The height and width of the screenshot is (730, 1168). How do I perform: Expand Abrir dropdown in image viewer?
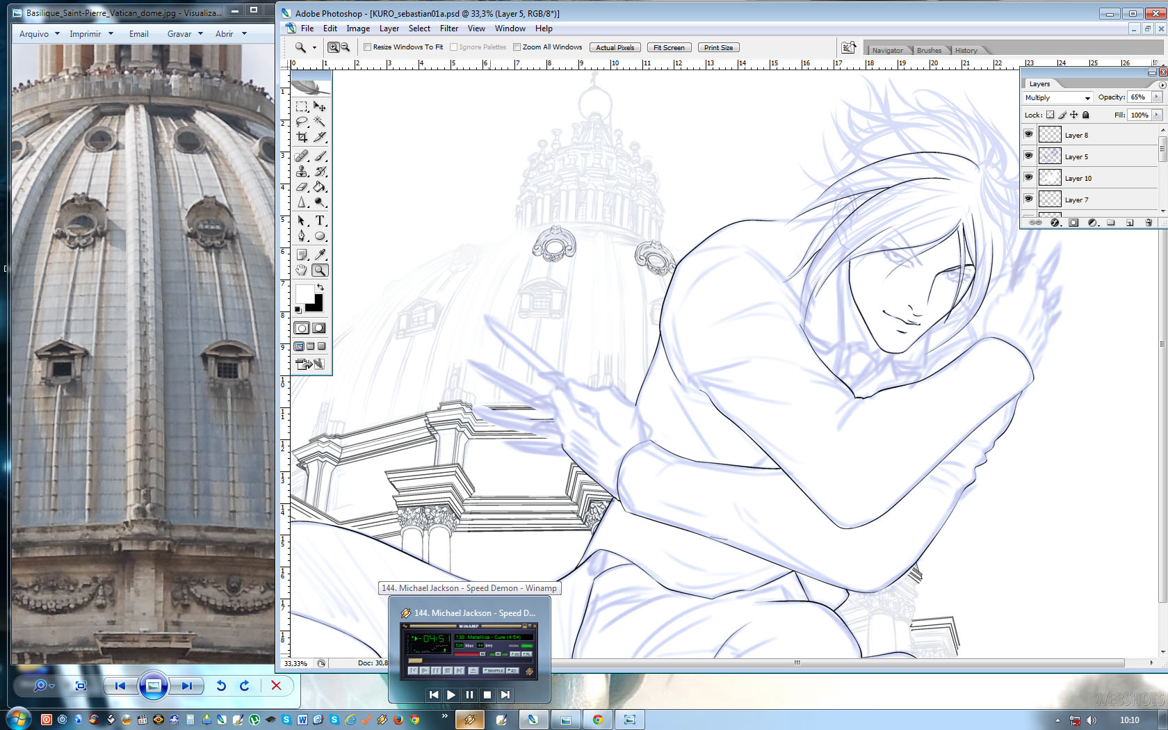(x=244, y=33)
